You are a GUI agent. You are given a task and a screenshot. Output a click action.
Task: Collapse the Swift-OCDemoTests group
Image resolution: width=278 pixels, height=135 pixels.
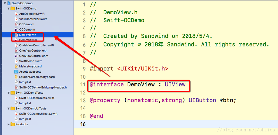[x=9, y=93]
